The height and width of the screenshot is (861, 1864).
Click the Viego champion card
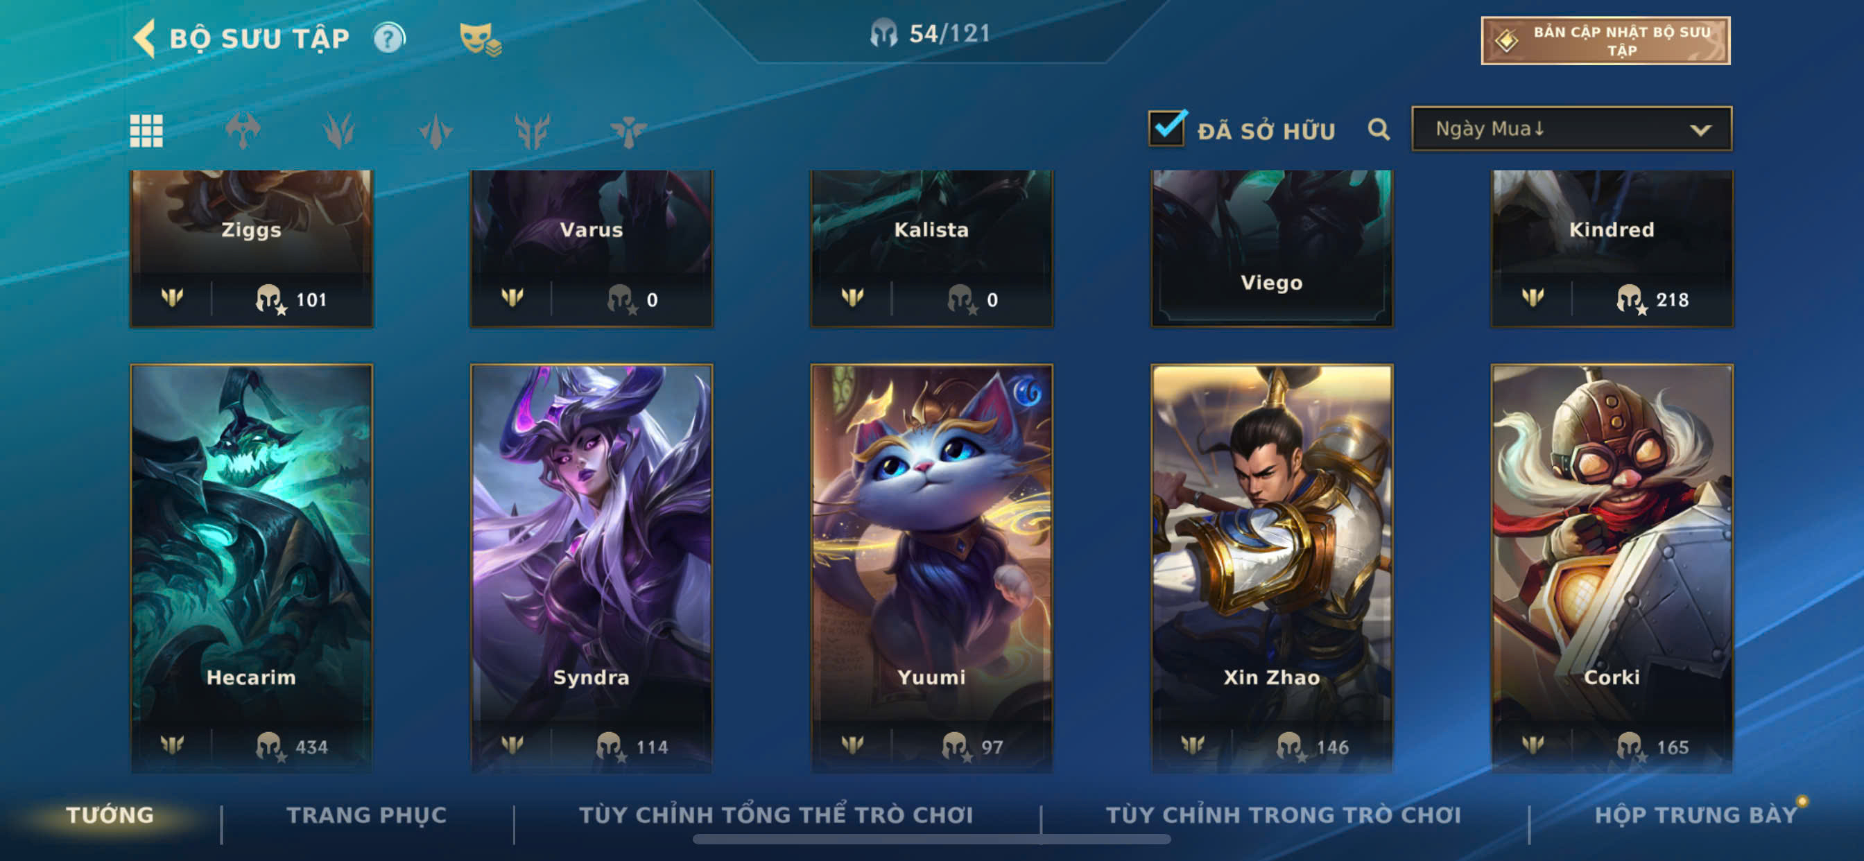click(1271, 248)
